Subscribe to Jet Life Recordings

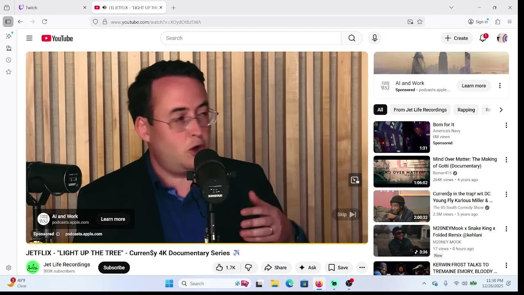tap(114, 268)
